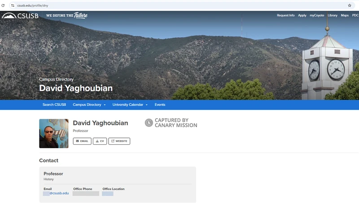The image size is (359, 210).
Task: Bookmark this page with the star icon
Action: click(350, 5)
